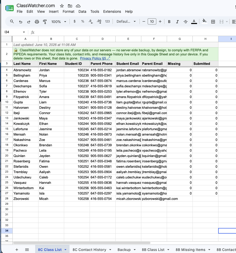Open horizontal align options
The width and height of the screenshot is (236, 253).
tap(234, 22)
